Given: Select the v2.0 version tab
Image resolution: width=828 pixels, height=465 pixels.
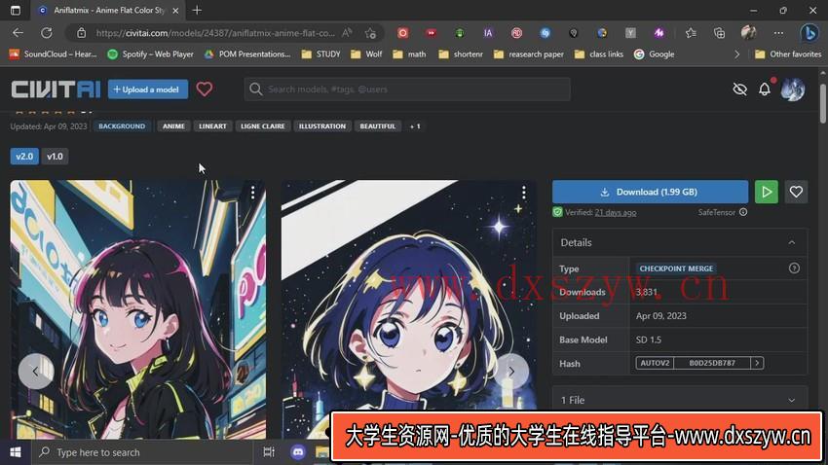Looking at the screenshot, I should tap(24, 157).
